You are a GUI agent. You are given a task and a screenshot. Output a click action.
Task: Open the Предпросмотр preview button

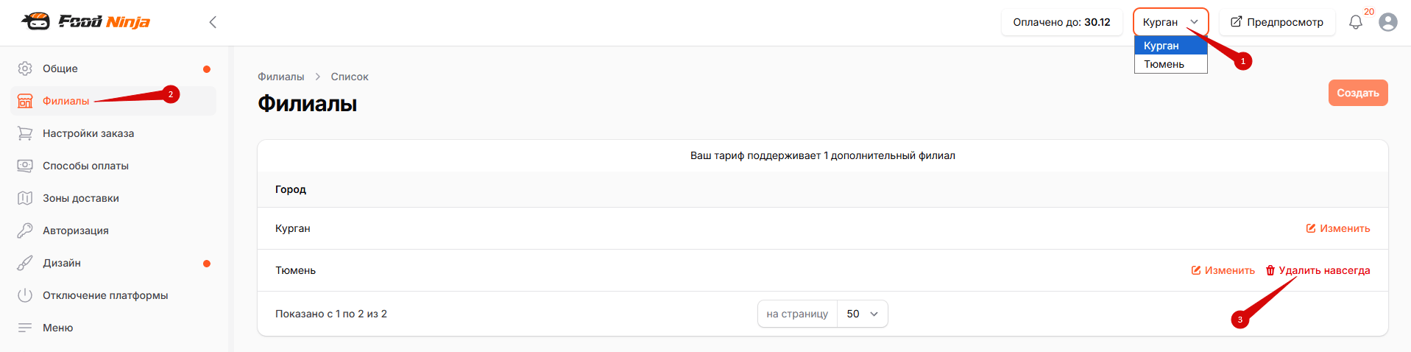1277,22
